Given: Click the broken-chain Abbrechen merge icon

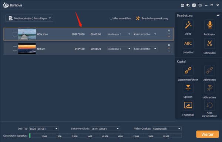Looking at the screenshot, I should point(209,70).
